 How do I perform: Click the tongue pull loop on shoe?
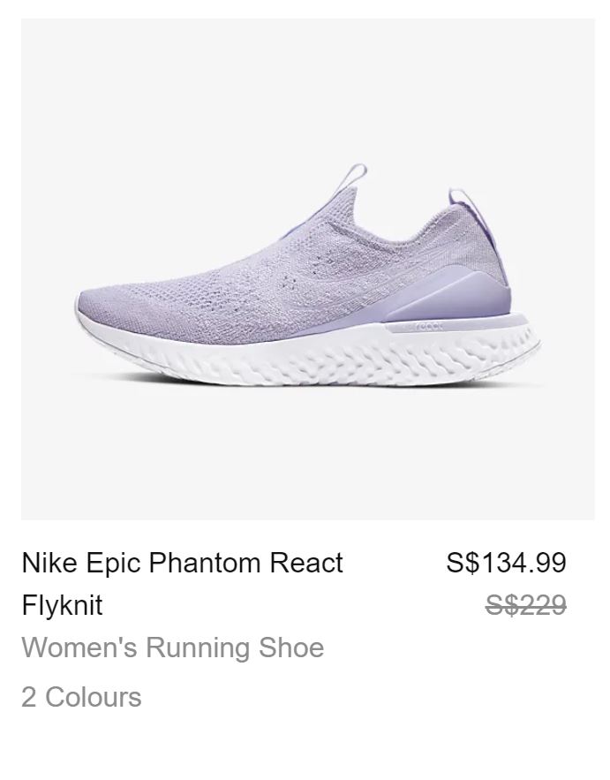356,172
